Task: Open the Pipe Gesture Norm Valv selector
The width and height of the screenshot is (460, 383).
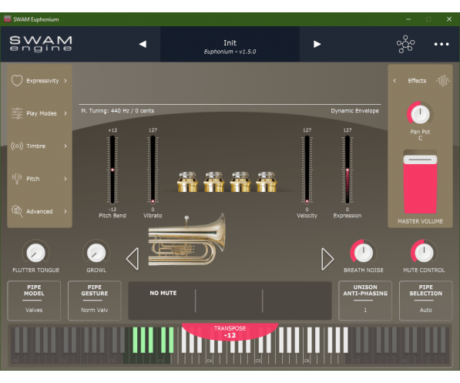Action: [95, 301]
